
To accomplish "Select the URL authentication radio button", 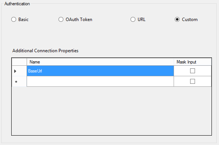I will (x=133, y=20).
